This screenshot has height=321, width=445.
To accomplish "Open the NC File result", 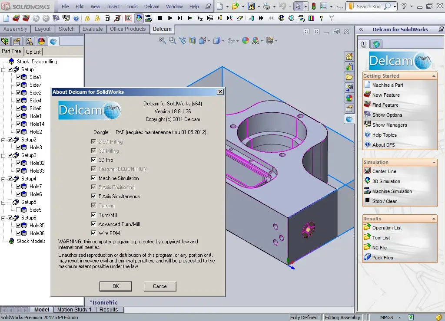I will [x=379, y=248].
